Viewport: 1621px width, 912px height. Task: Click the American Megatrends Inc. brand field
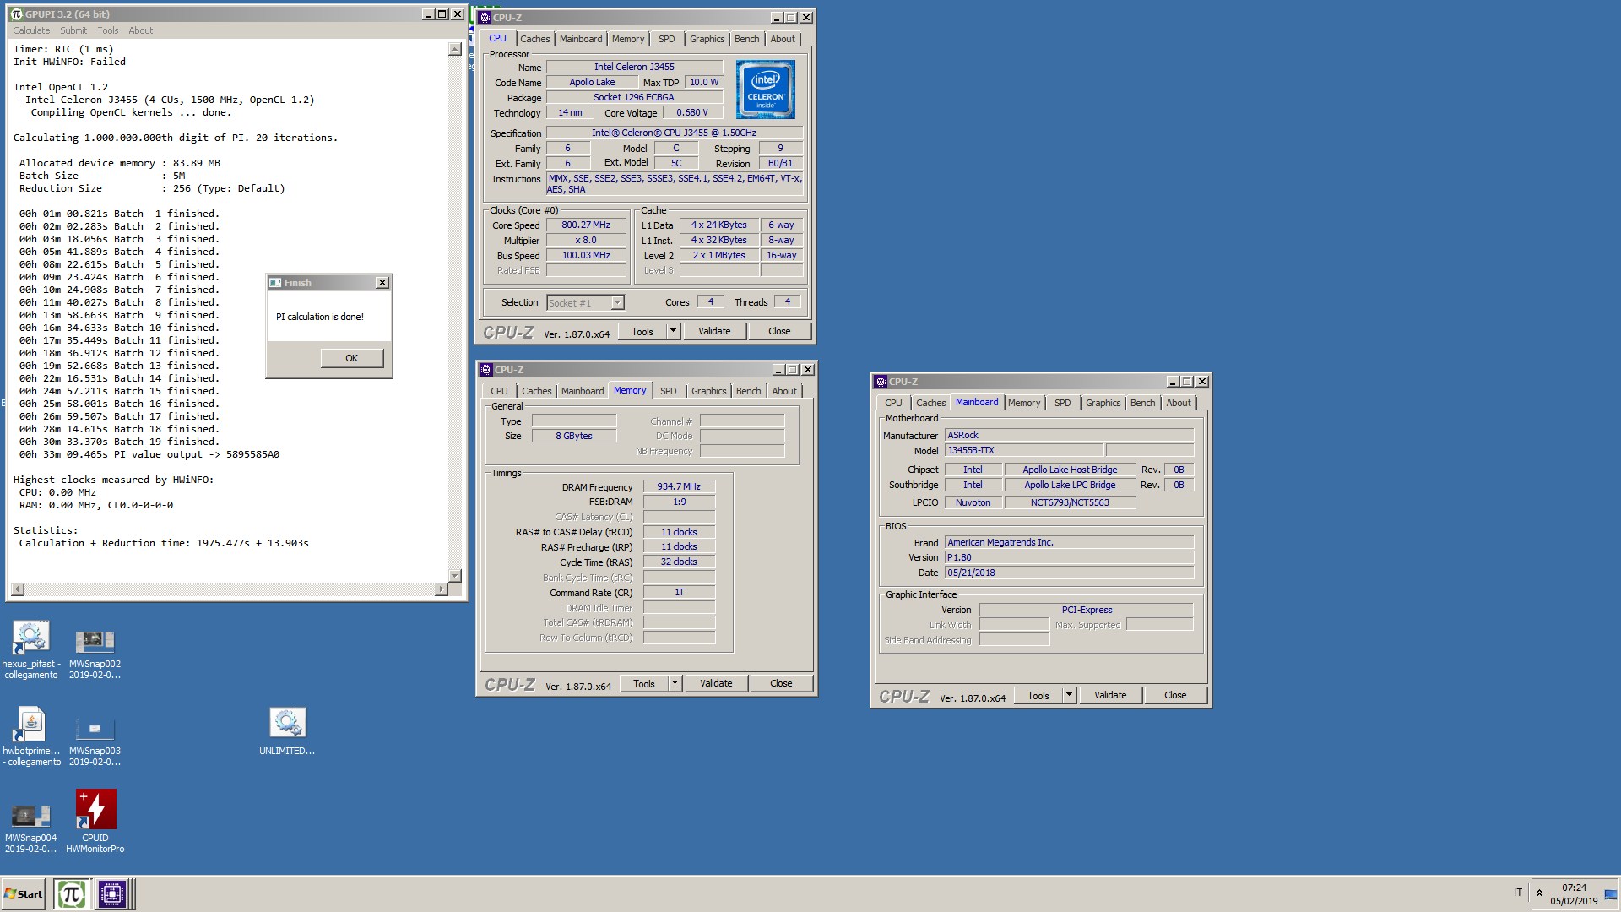point(1069,543)
